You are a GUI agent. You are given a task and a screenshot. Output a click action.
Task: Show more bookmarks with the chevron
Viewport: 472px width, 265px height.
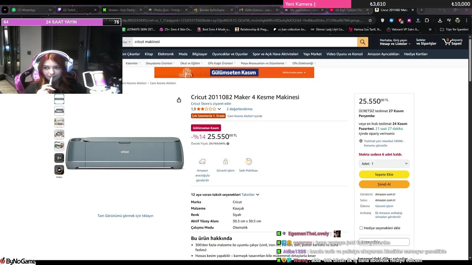click(x=430, y=29)
